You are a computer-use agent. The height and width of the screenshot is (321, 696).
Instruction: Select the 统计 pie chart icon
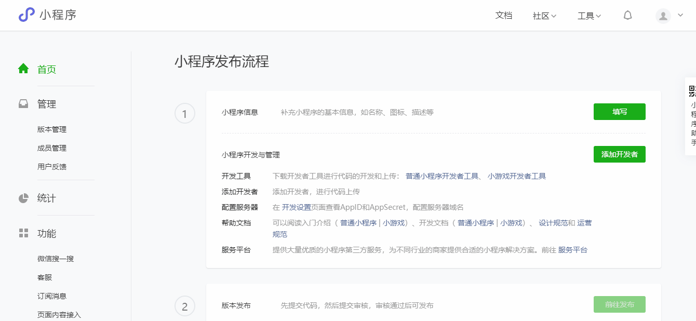pyautogui.click(x=23, y=198)
